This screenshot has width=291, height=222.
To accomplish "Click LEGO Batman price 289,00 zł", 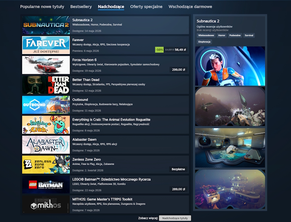I will tap(178, 189).
